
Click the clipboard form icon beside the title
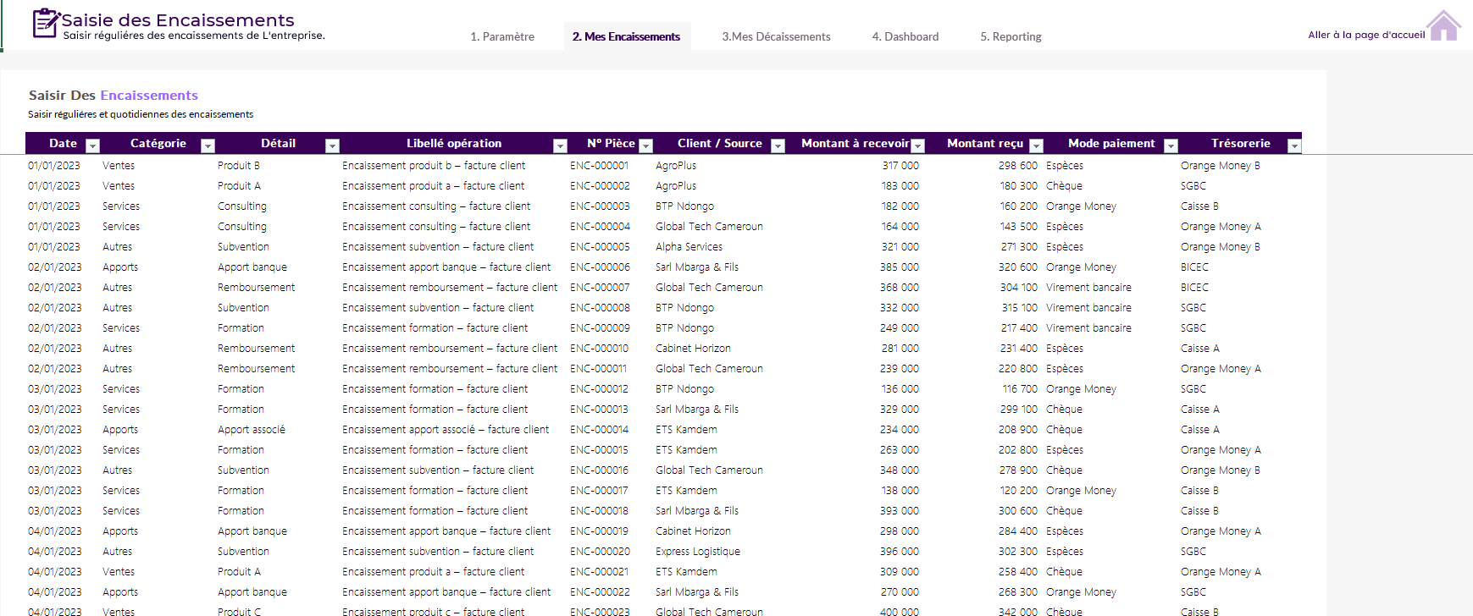point(46,23)
